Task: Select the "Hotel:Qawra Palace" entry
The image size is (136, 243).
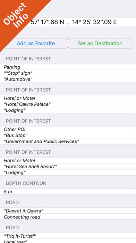Action: [68, 104]
